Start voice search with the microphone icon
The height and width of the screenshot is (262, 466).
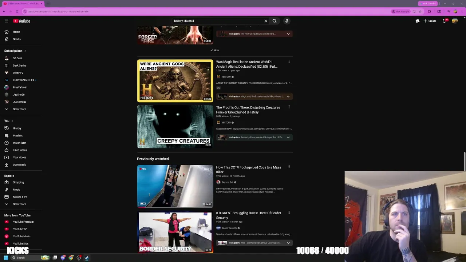tap(287, 21)
